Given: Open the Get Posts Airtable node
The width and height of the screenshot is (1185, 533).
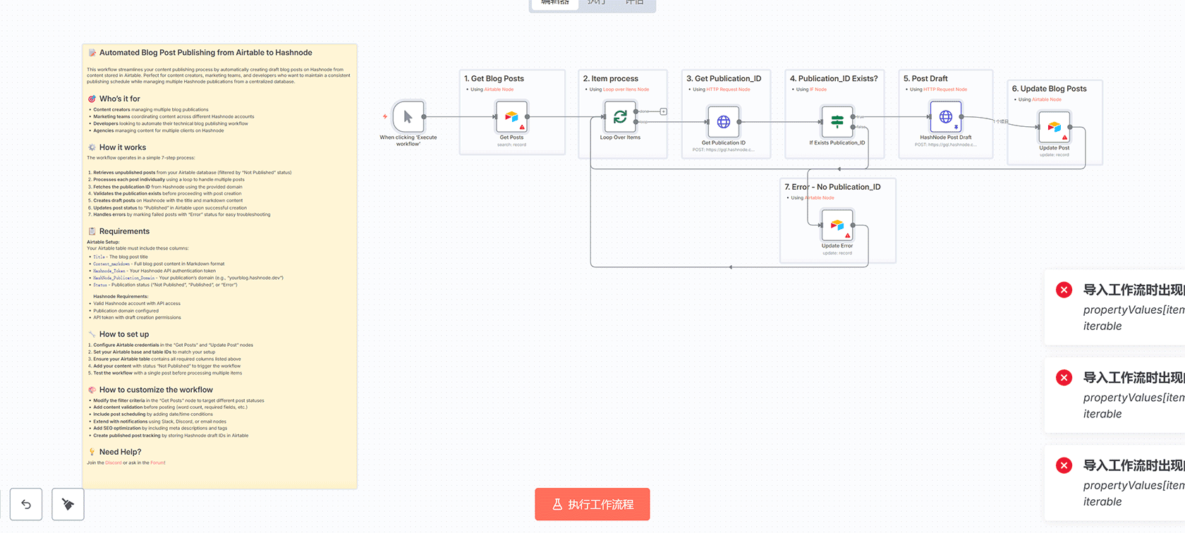Looking at the screenshot, I should pyautogui.click(x=511, y=117).
